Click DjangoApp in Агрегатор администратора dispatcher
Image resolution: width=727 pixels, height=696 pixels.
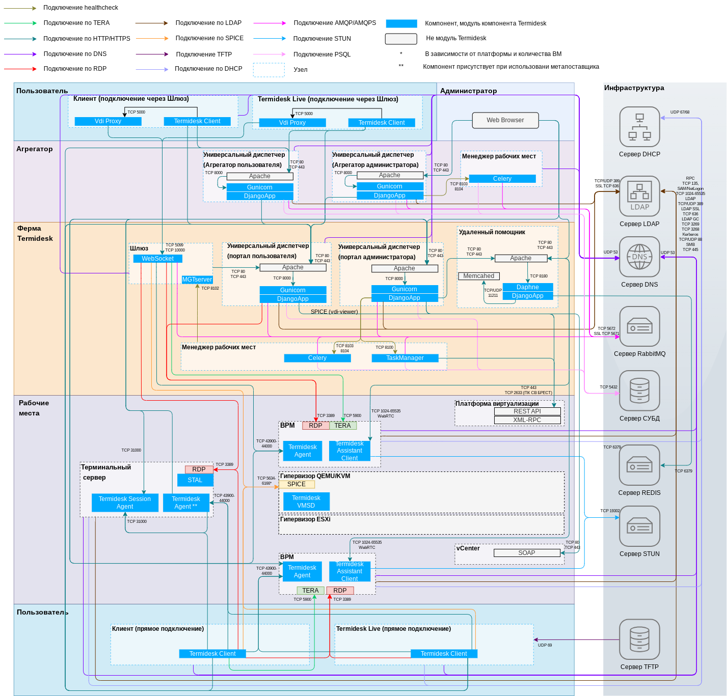(390, 196)
